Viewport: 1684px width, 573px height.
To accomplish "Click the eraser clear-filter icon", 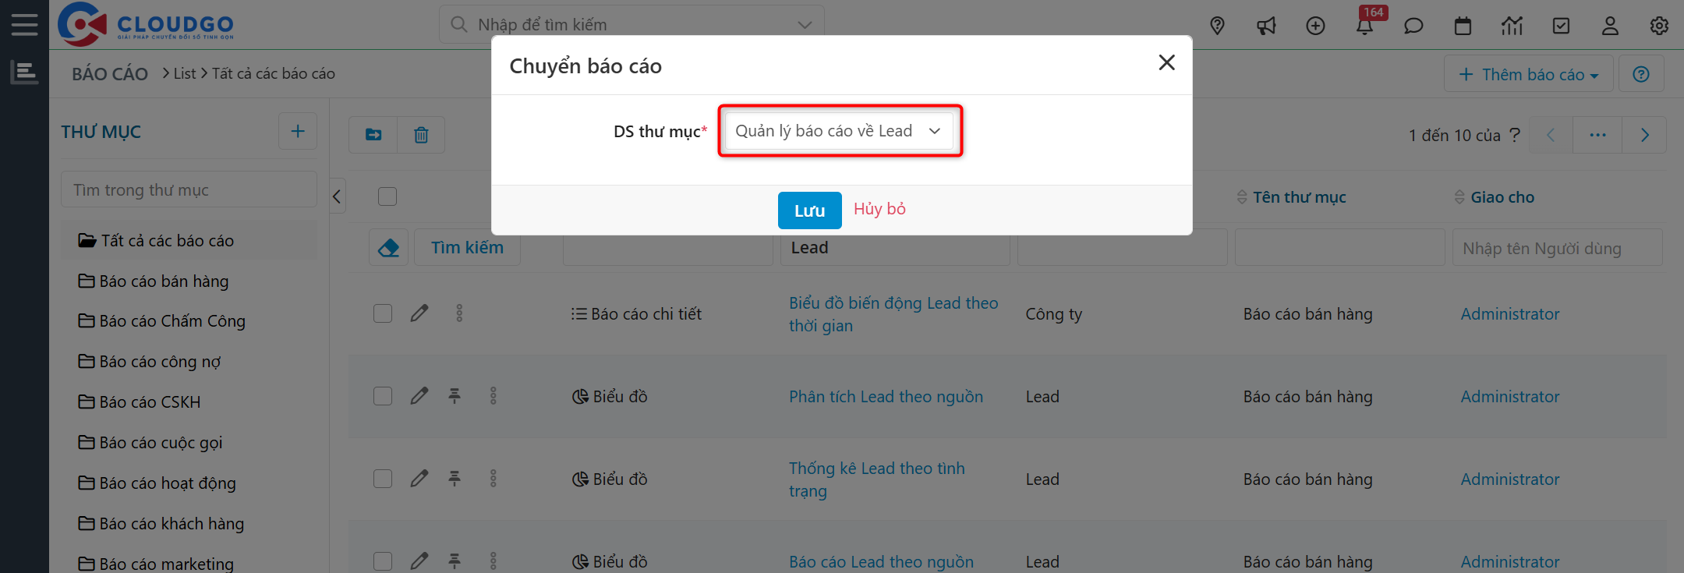I will [388, 248].
